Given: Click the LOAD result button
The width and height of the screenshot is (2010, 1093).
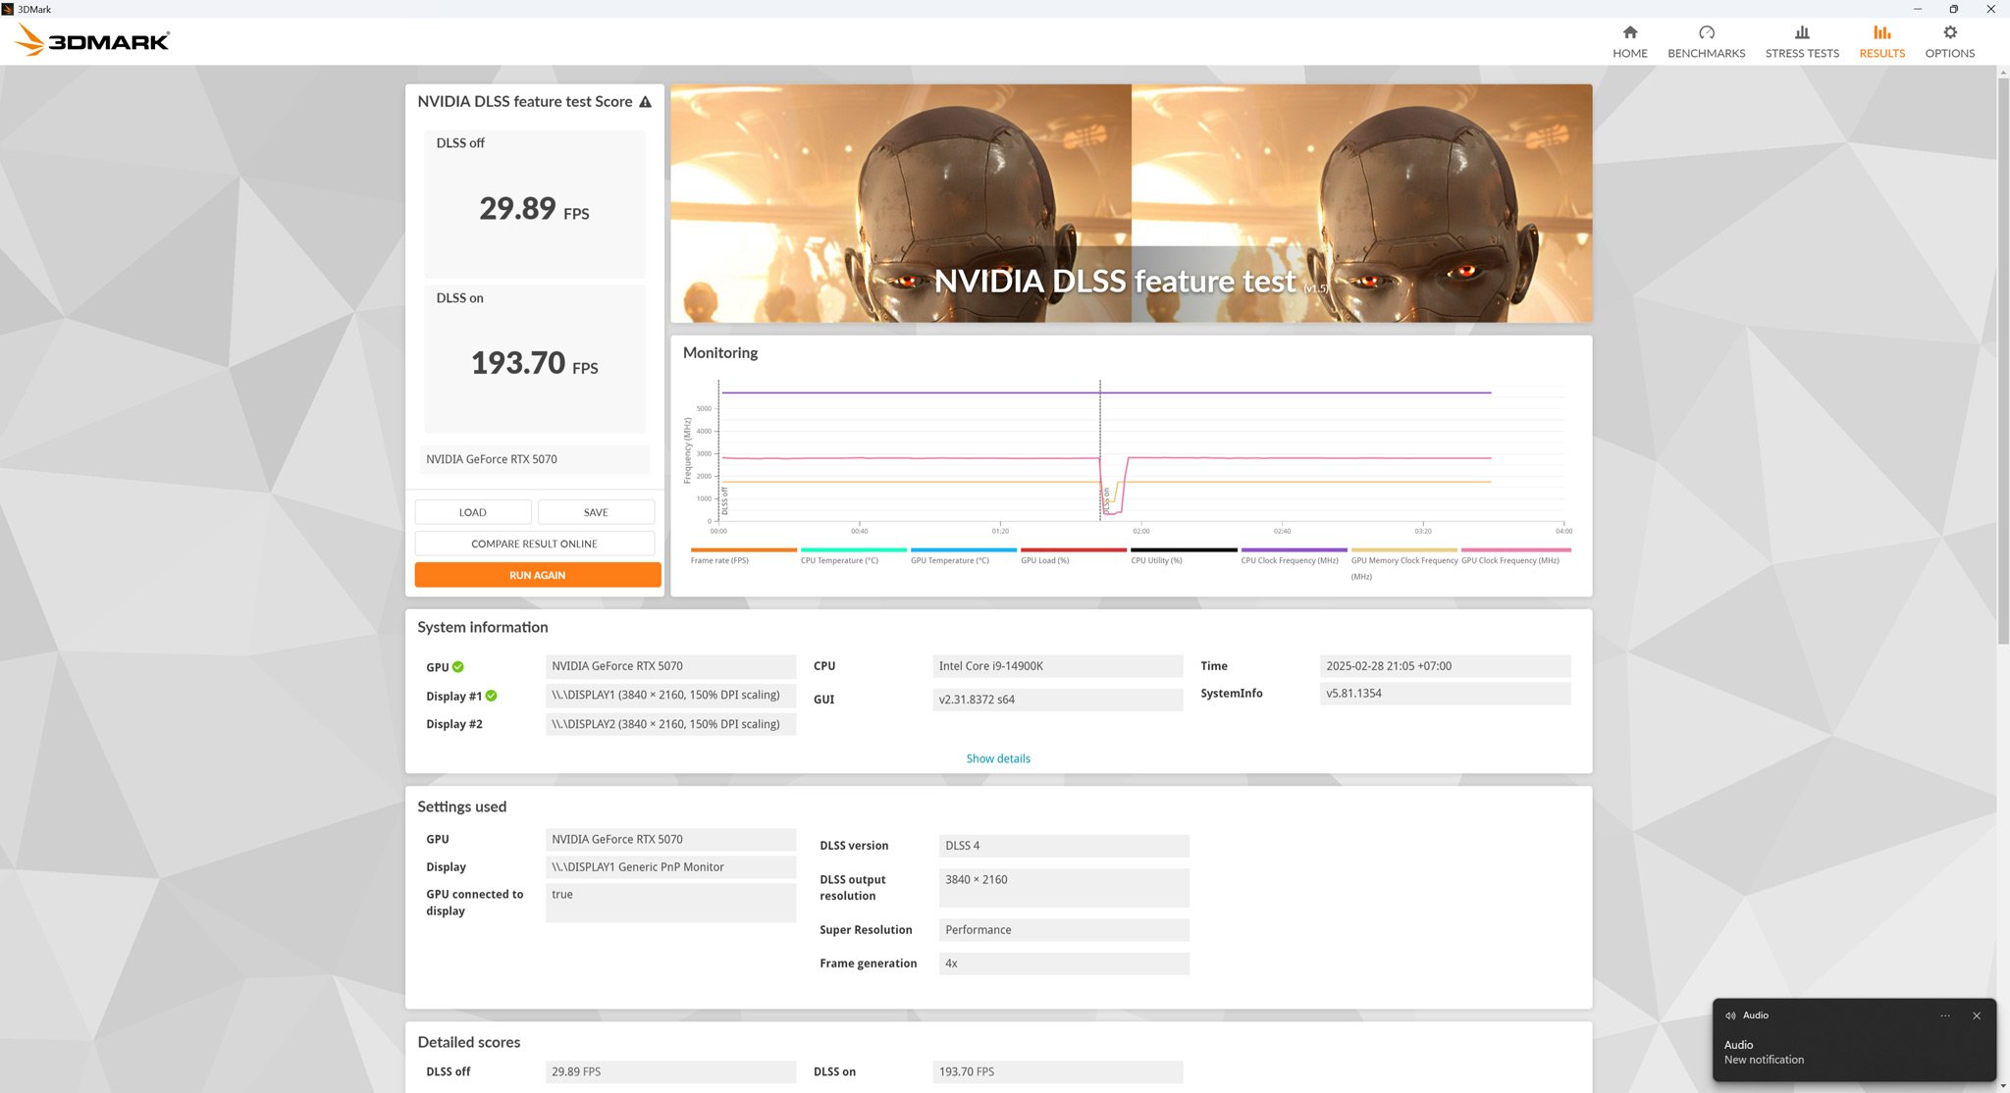Looking at the screenshot, I should pyautogui.click(x=472, y=511).
